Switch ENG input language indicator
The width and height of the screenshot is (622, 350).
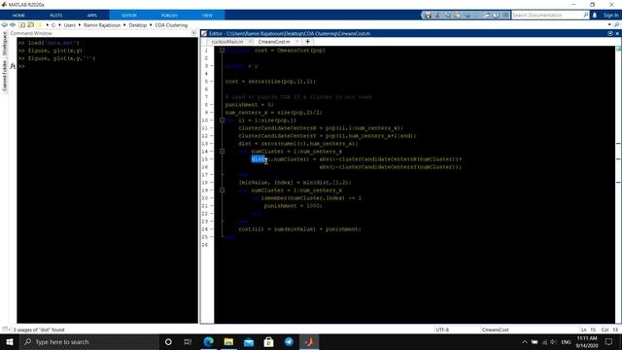(566, 342)
